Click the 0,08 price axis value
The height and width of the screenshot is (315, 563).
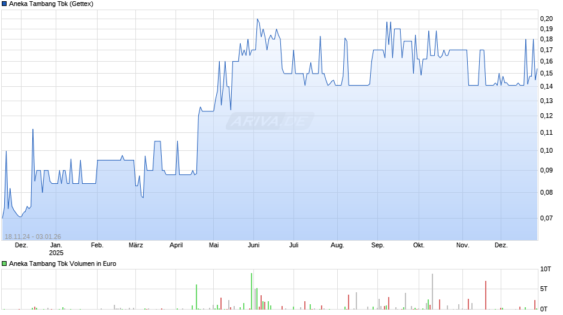(x=546, y=192)
